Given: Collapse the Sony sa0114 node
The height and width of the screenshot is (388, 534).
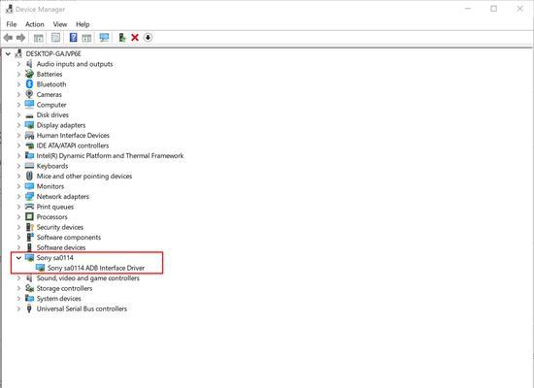Looking at the screenshot, I should (18, 258).
